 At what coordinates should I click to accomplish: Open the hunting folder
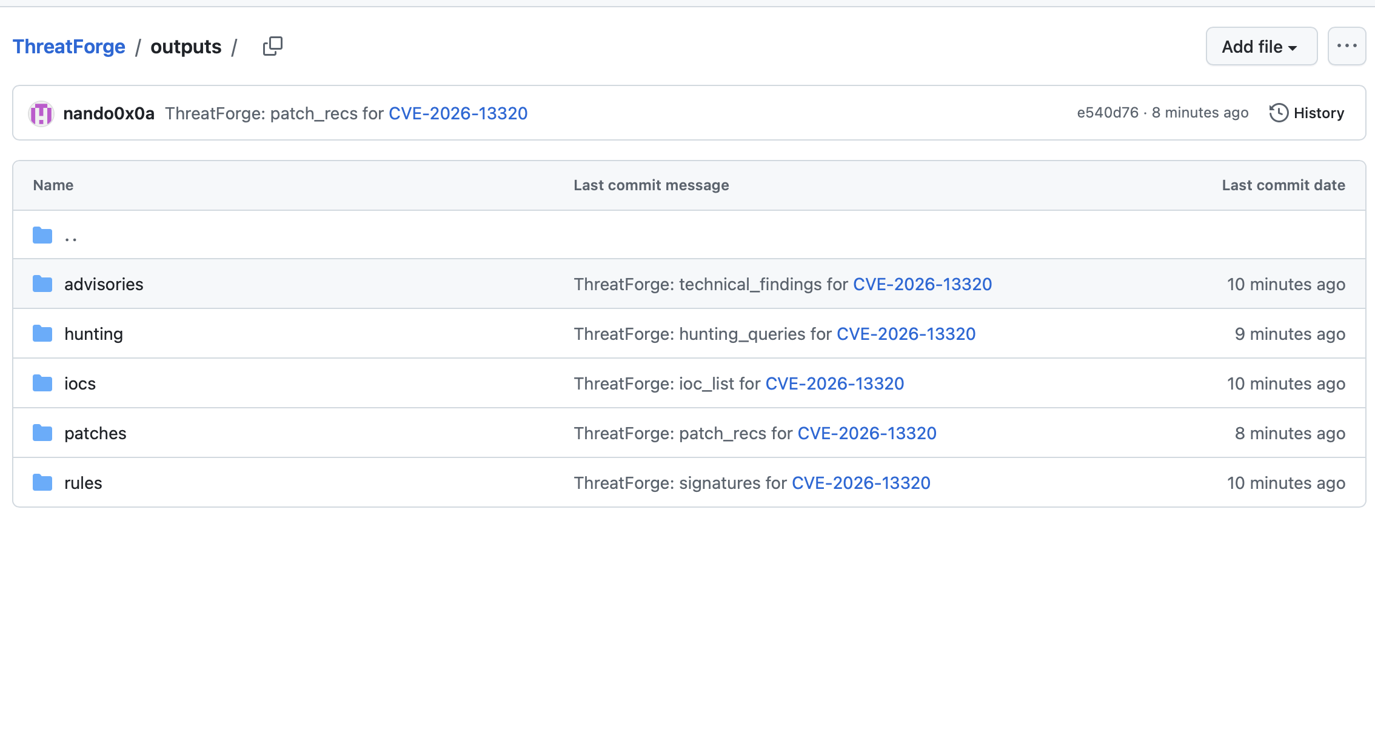point(93,334)
